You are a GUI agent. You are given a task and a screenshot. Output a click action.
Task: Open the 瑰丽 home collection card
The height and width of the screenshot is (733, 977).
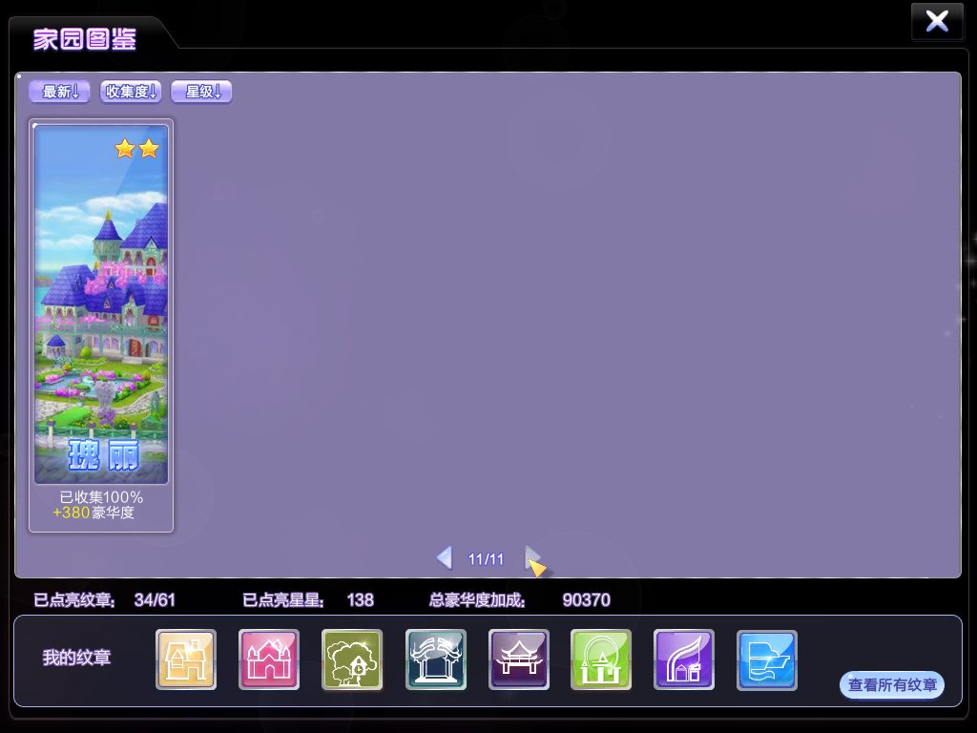coord(101,325)
